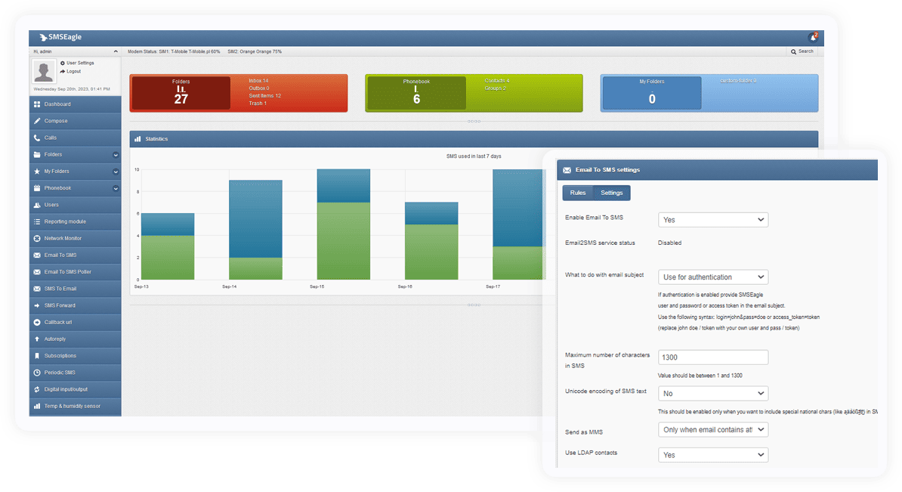Click the Sent Items 12 entry

(264, 95)
